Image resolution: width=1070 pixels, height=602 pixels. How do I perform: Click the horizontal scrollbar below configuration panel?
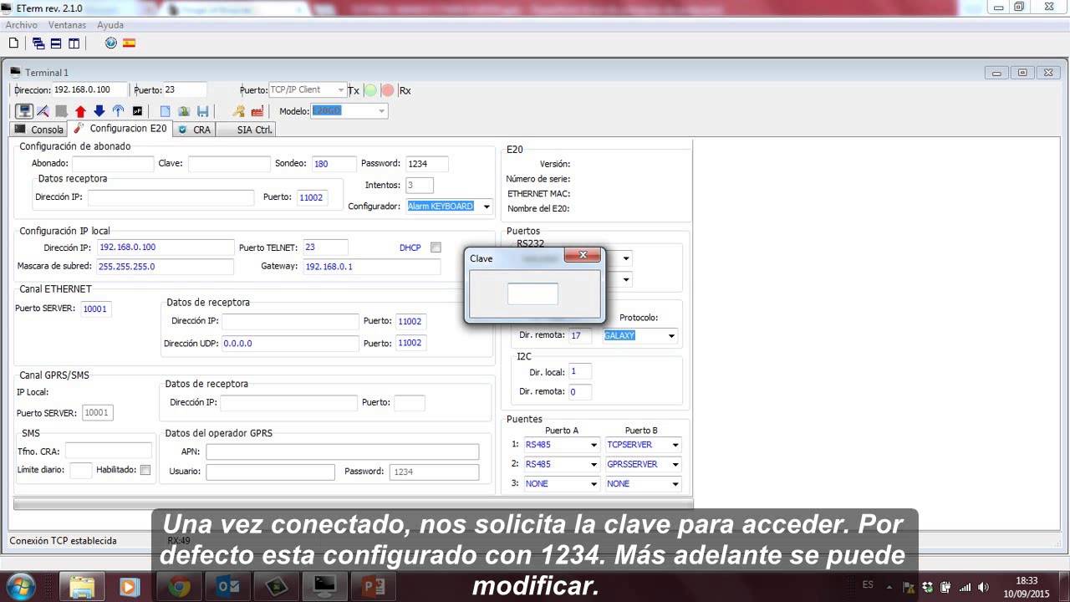click(353, 504)
